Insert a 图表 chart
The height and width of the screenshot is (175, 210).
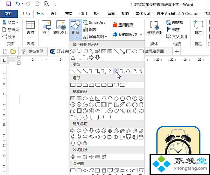coord(90,30)
